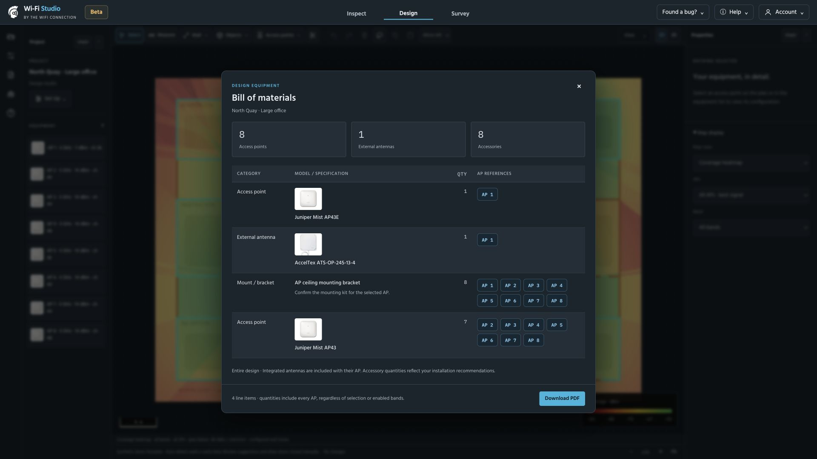
Task: Click the AP References column header
Action: pos(494,173)
